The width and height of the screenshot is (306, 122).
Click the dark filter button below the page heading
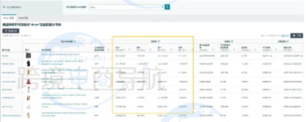click(11, 31)
